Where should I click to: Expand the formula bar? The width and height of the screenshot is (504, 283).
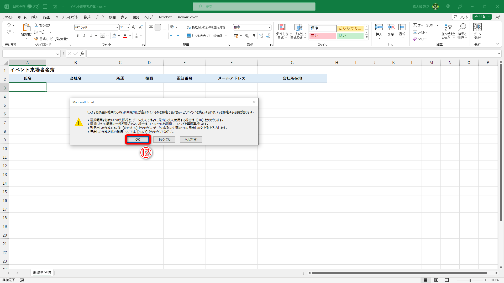click(499, 54)
